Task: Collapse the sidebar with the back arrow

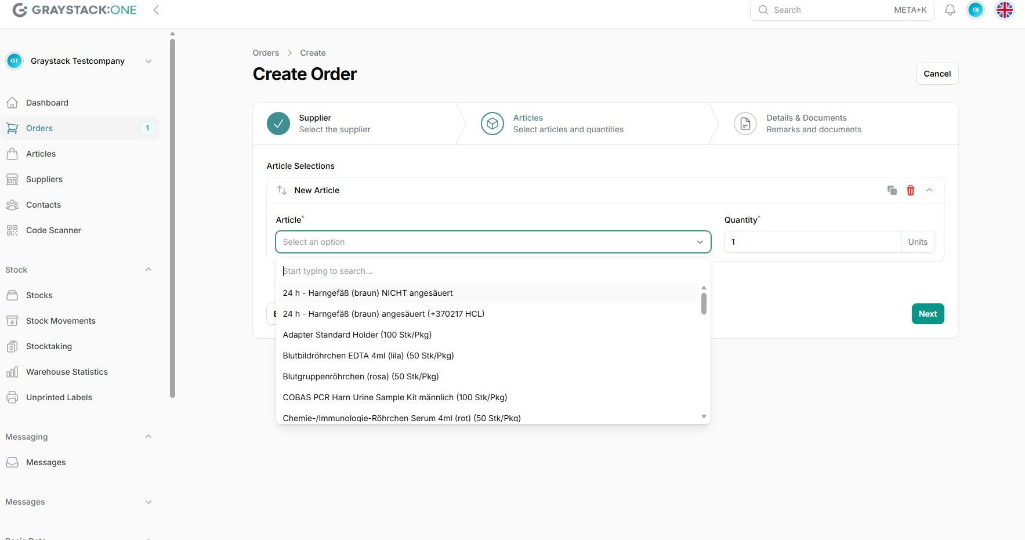Action: coord(156,10)
